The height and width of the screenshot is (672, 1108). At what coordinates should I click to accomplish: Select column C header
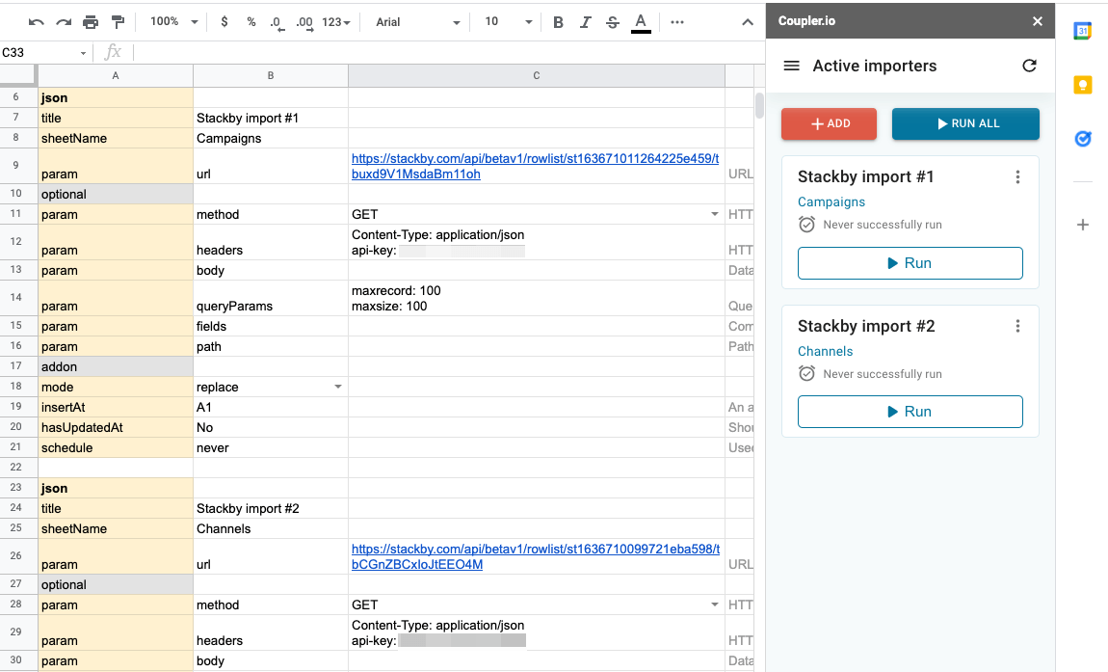coord(537,76)
